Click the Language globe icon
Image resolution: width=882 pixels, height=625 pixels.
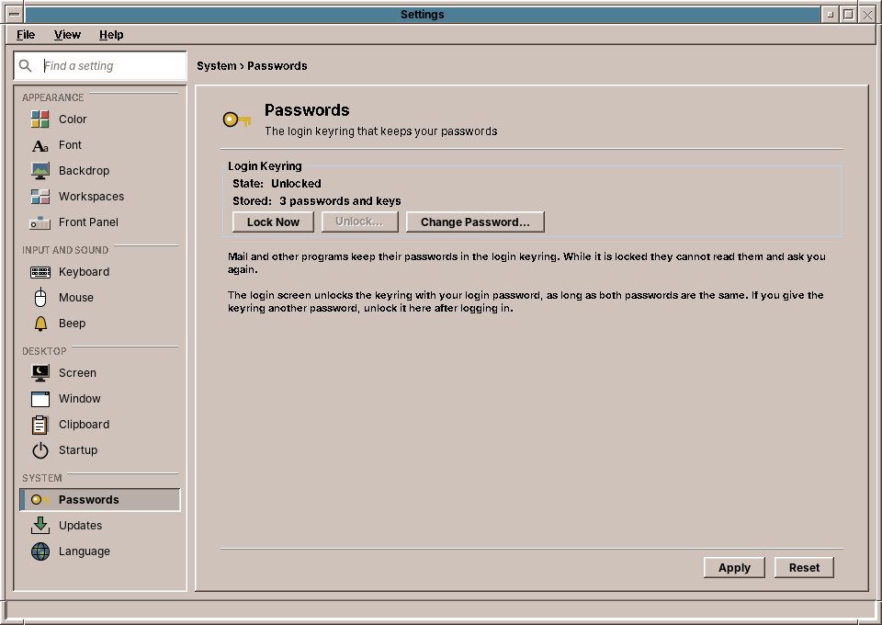point(40,551)
